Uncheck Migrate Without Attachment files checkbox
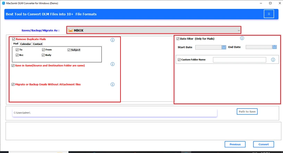This screenshot has width=283, height=153. (13, 84)
